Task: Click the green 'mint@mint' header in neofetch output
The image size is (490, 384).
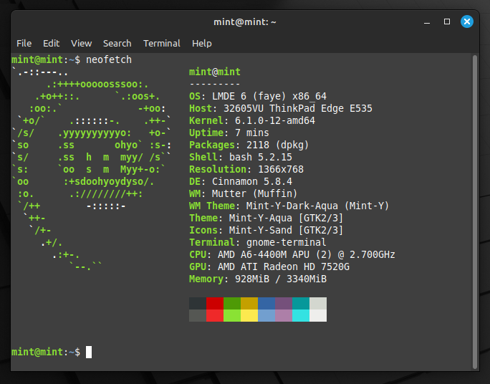Action: tap(215, 72)
